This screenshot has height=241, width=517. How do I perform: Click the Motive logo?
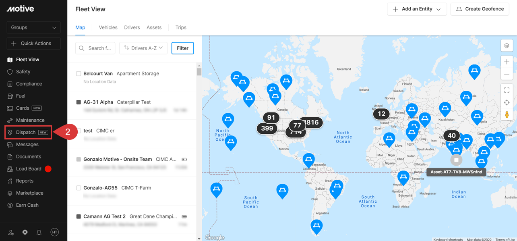tap(20, 9)
